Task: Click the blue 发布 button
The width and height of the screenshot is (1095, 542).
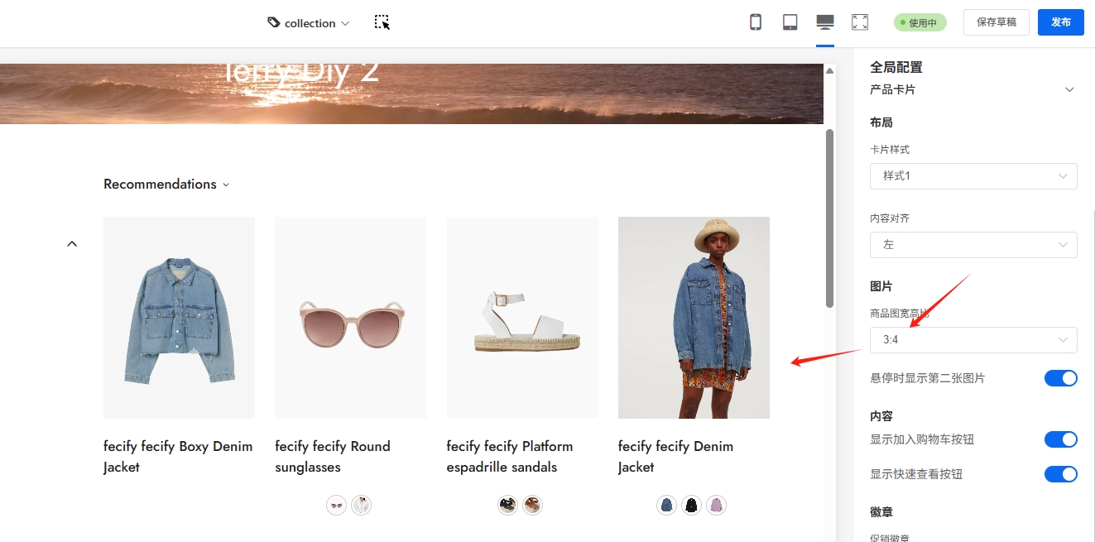Action: pos(1060,22)
